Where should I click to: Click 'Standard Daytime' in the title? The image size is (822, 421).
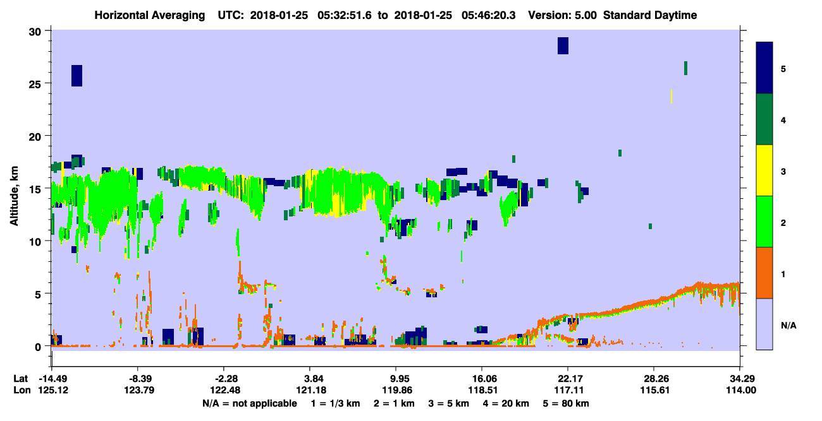pos(650,15)
